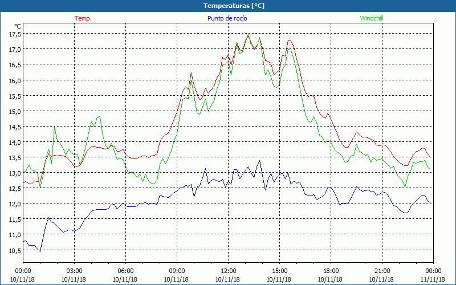Select the green 'Windchill' legend label
Screen dimensions: 456x285
coord(372,18)
